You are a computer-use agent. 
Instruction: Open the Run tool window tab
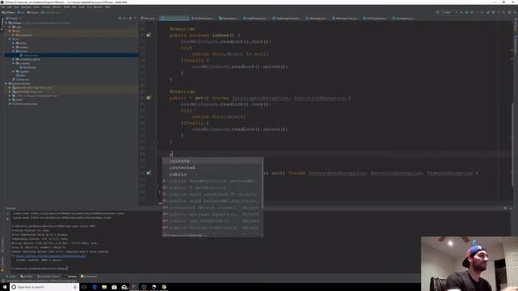click(12, 276)
